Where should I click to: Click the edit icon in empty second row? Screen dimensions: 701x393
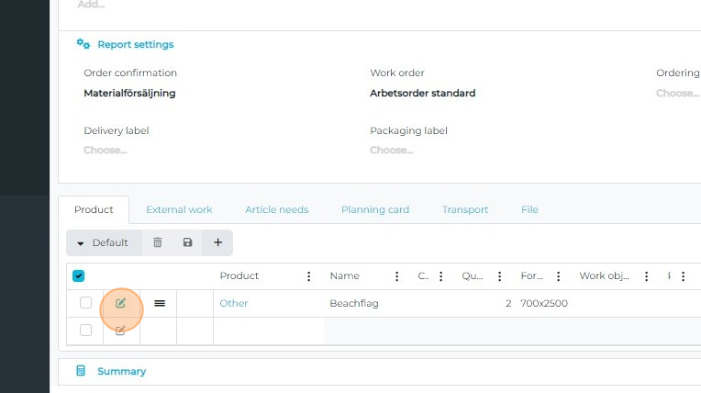tap(121, 331)
